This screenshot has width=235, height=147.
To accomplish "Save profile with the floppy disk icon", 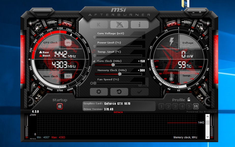I will [196, 107].
